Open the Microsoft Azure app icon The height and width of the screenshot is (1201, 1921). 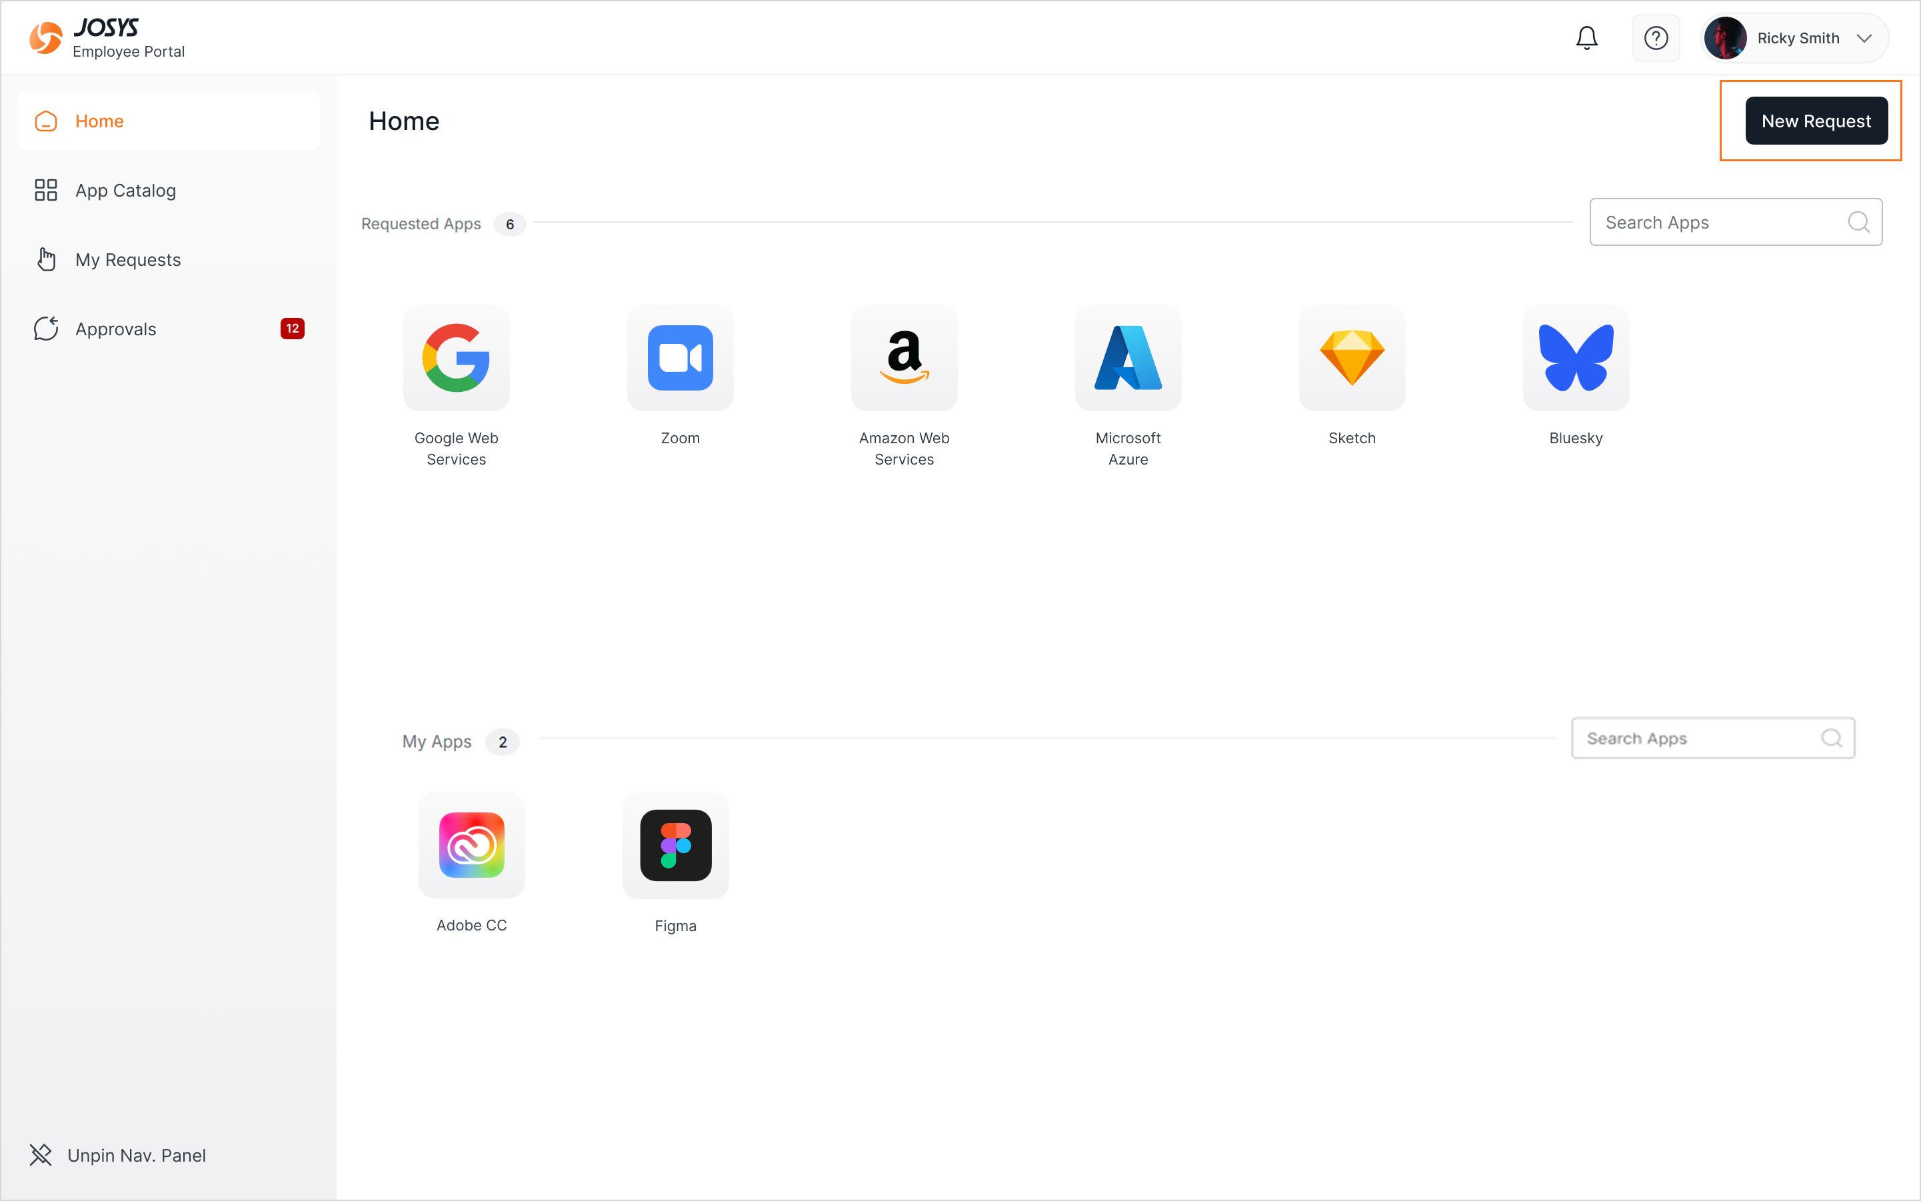point(1128,359)
